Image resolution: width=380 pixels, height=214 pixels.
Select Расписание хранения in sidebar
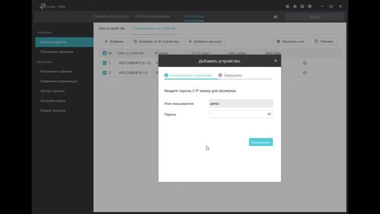(56, 71)
